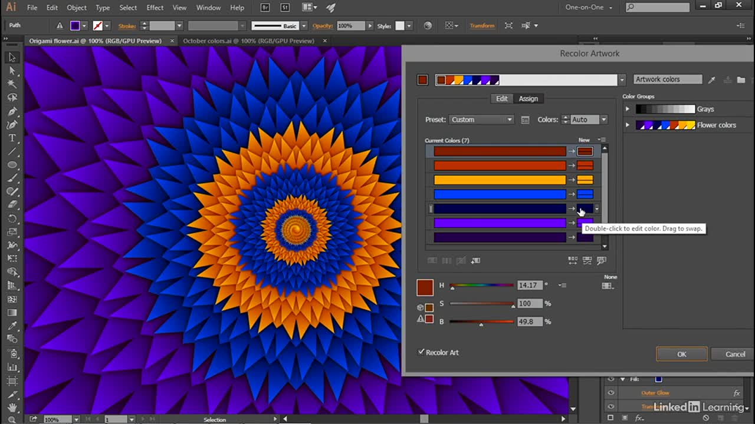Select the Direct Selection tool
This screenshot has height=424, width=755.
click(12, 71)
